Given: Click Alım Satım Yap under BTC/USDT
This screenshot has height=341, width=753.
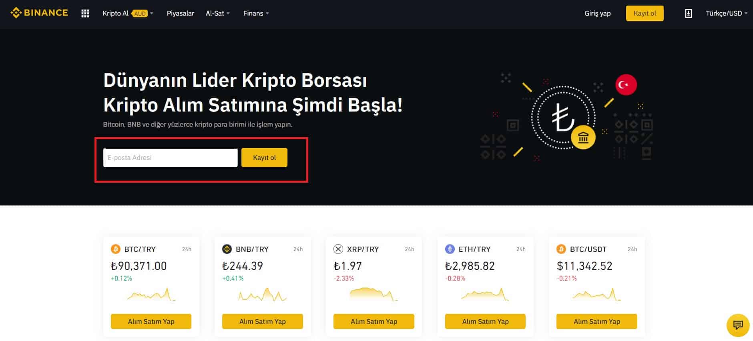Looking at the screenshot, I should point(596,321).
